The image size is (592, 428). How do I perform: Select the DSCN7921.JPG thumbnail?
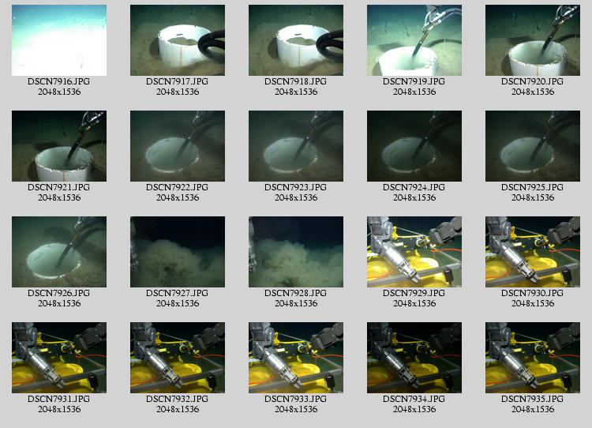pyautogui.click(x=59, y=146)
